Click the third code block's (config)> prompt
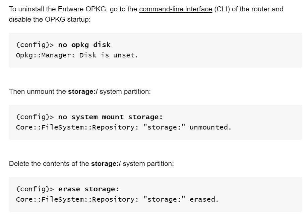The image size is (307, 222). 35,189
